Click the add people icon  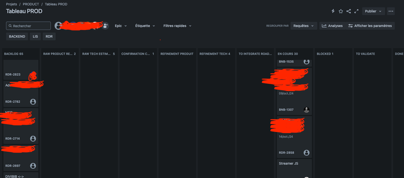point(105,25)
